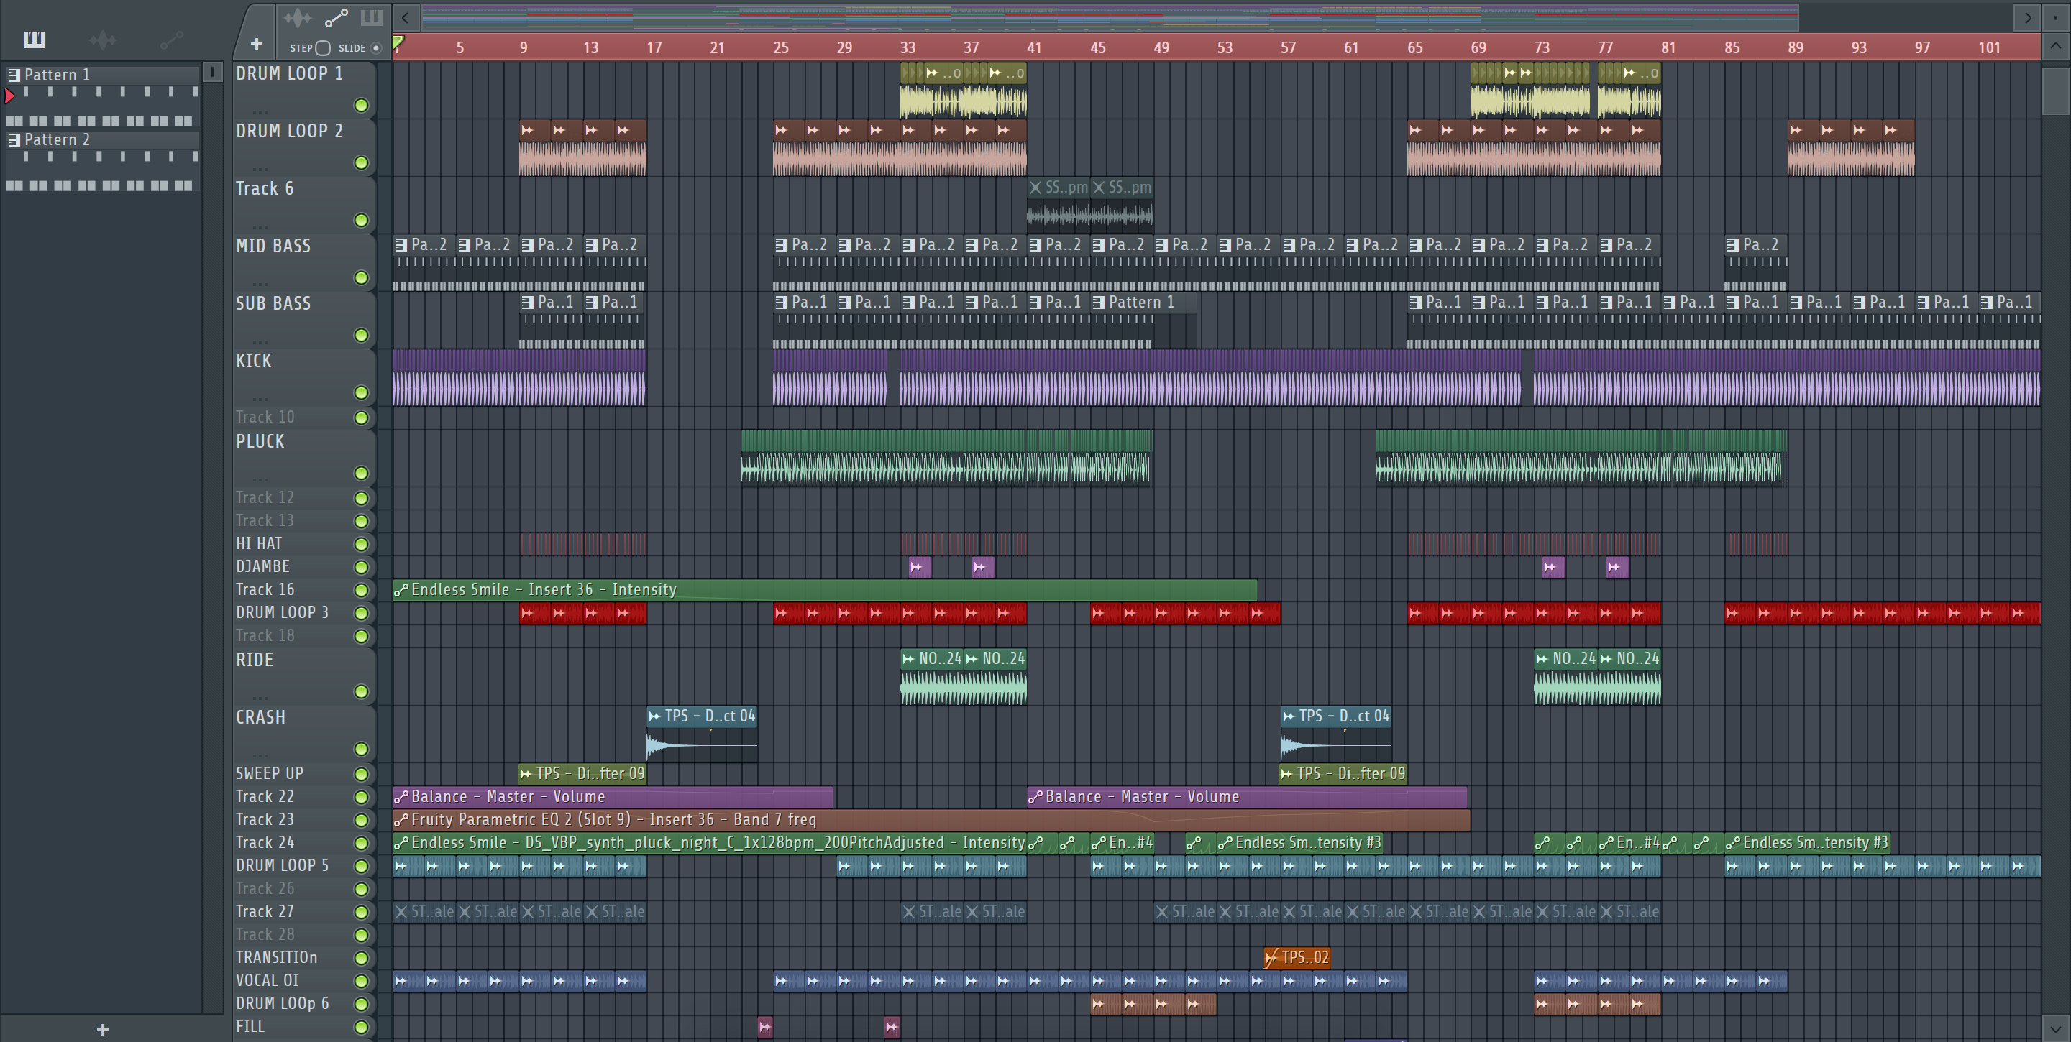Jump to bar 89 on the timeline ruler
Screen dimensions: 2071x1042
pyautogui.click(x=1796, y=47)
